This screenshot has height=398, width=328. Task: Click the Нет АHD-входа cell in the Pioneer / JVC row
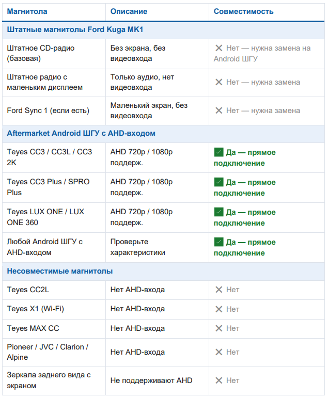[x=157, y=352]
